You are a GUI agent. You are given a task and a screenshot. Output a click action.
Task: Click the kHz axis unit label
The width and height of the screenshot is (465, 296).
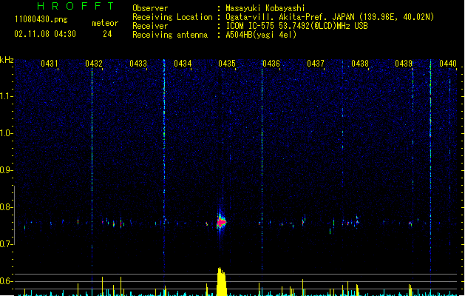(7, 60)
